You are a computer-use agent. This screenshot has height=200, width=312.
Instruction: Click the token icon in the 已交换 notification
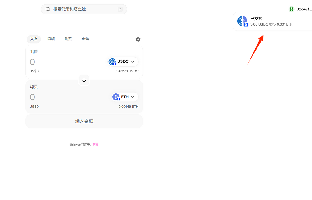pos(243,21)
